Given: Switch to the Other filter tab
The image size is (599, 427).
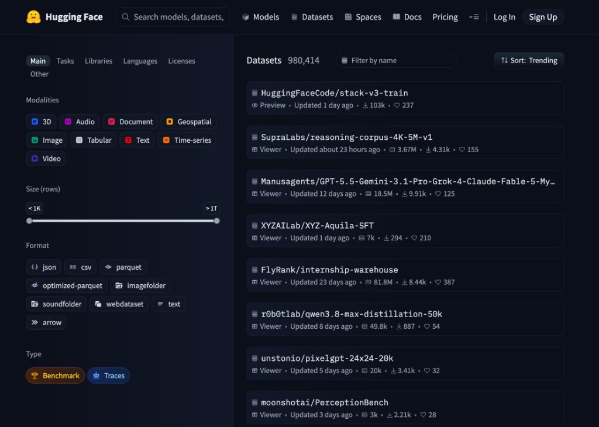Looking at the screenshot, I should 39,74.
